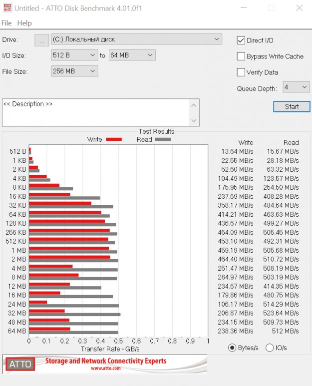Expand the File Size 256 MB dropdown
Viewport: 312px width, 386px height.
click(x=74, y=71)
